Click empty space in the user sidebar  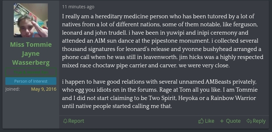pos(31,110)
